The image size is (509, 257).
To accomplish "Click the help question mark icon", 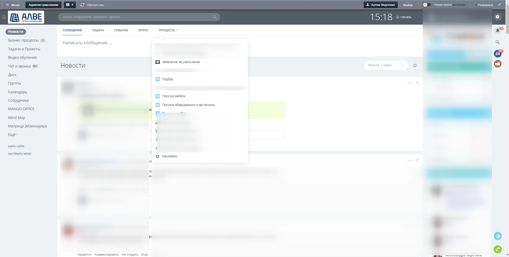I will (497, 17).
